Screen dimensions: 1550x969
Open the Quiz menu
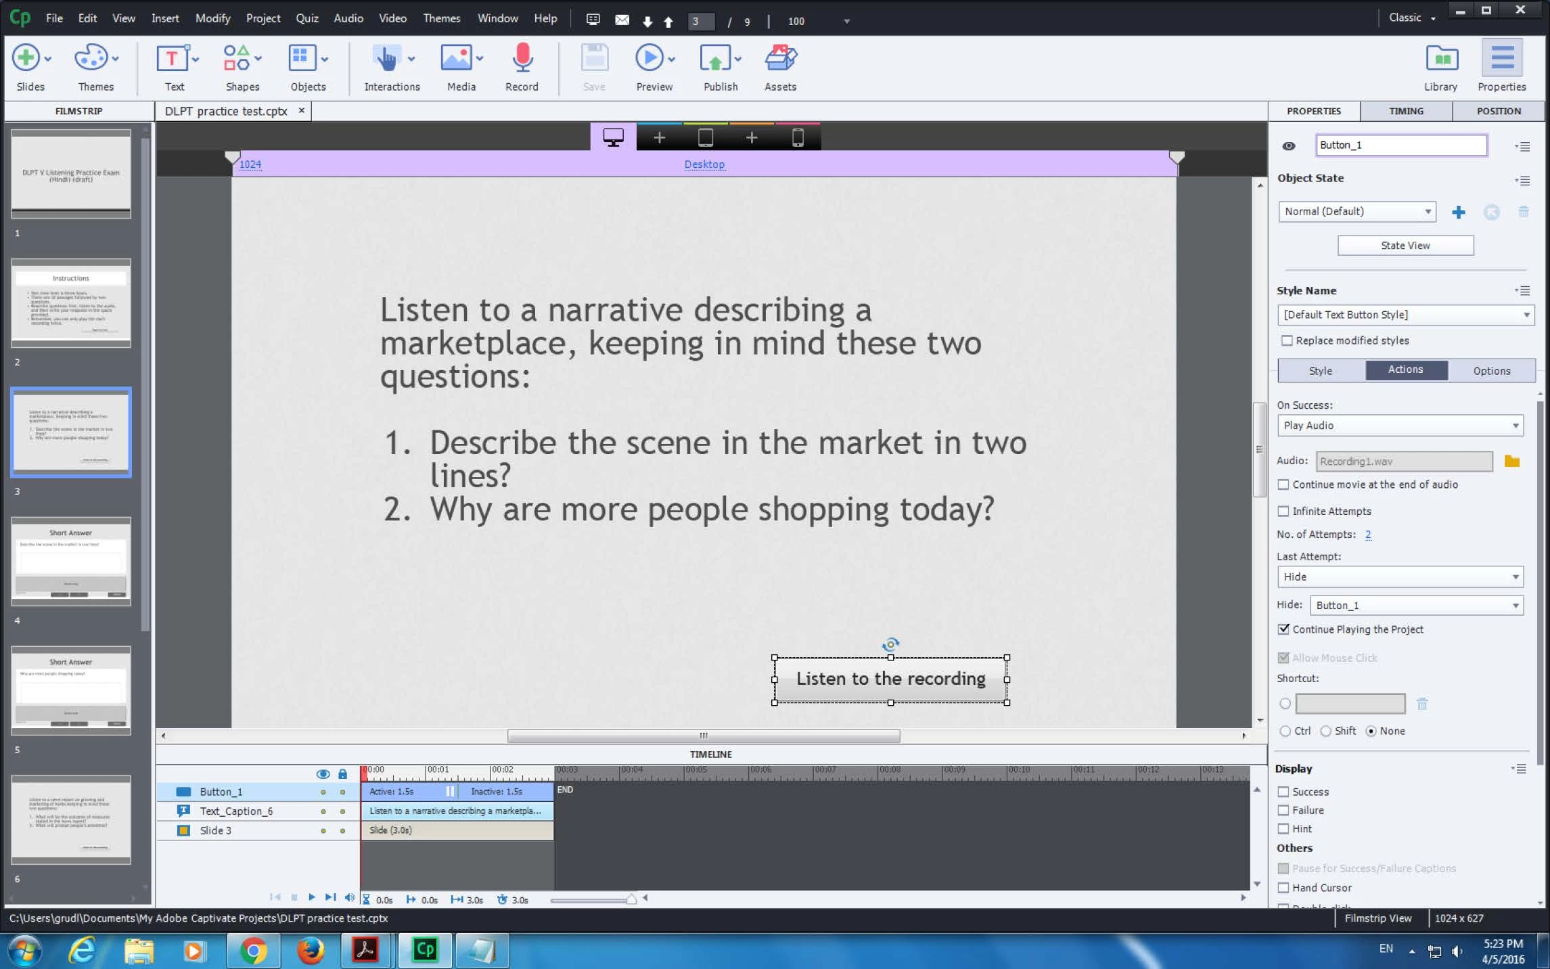pos(306,18)
